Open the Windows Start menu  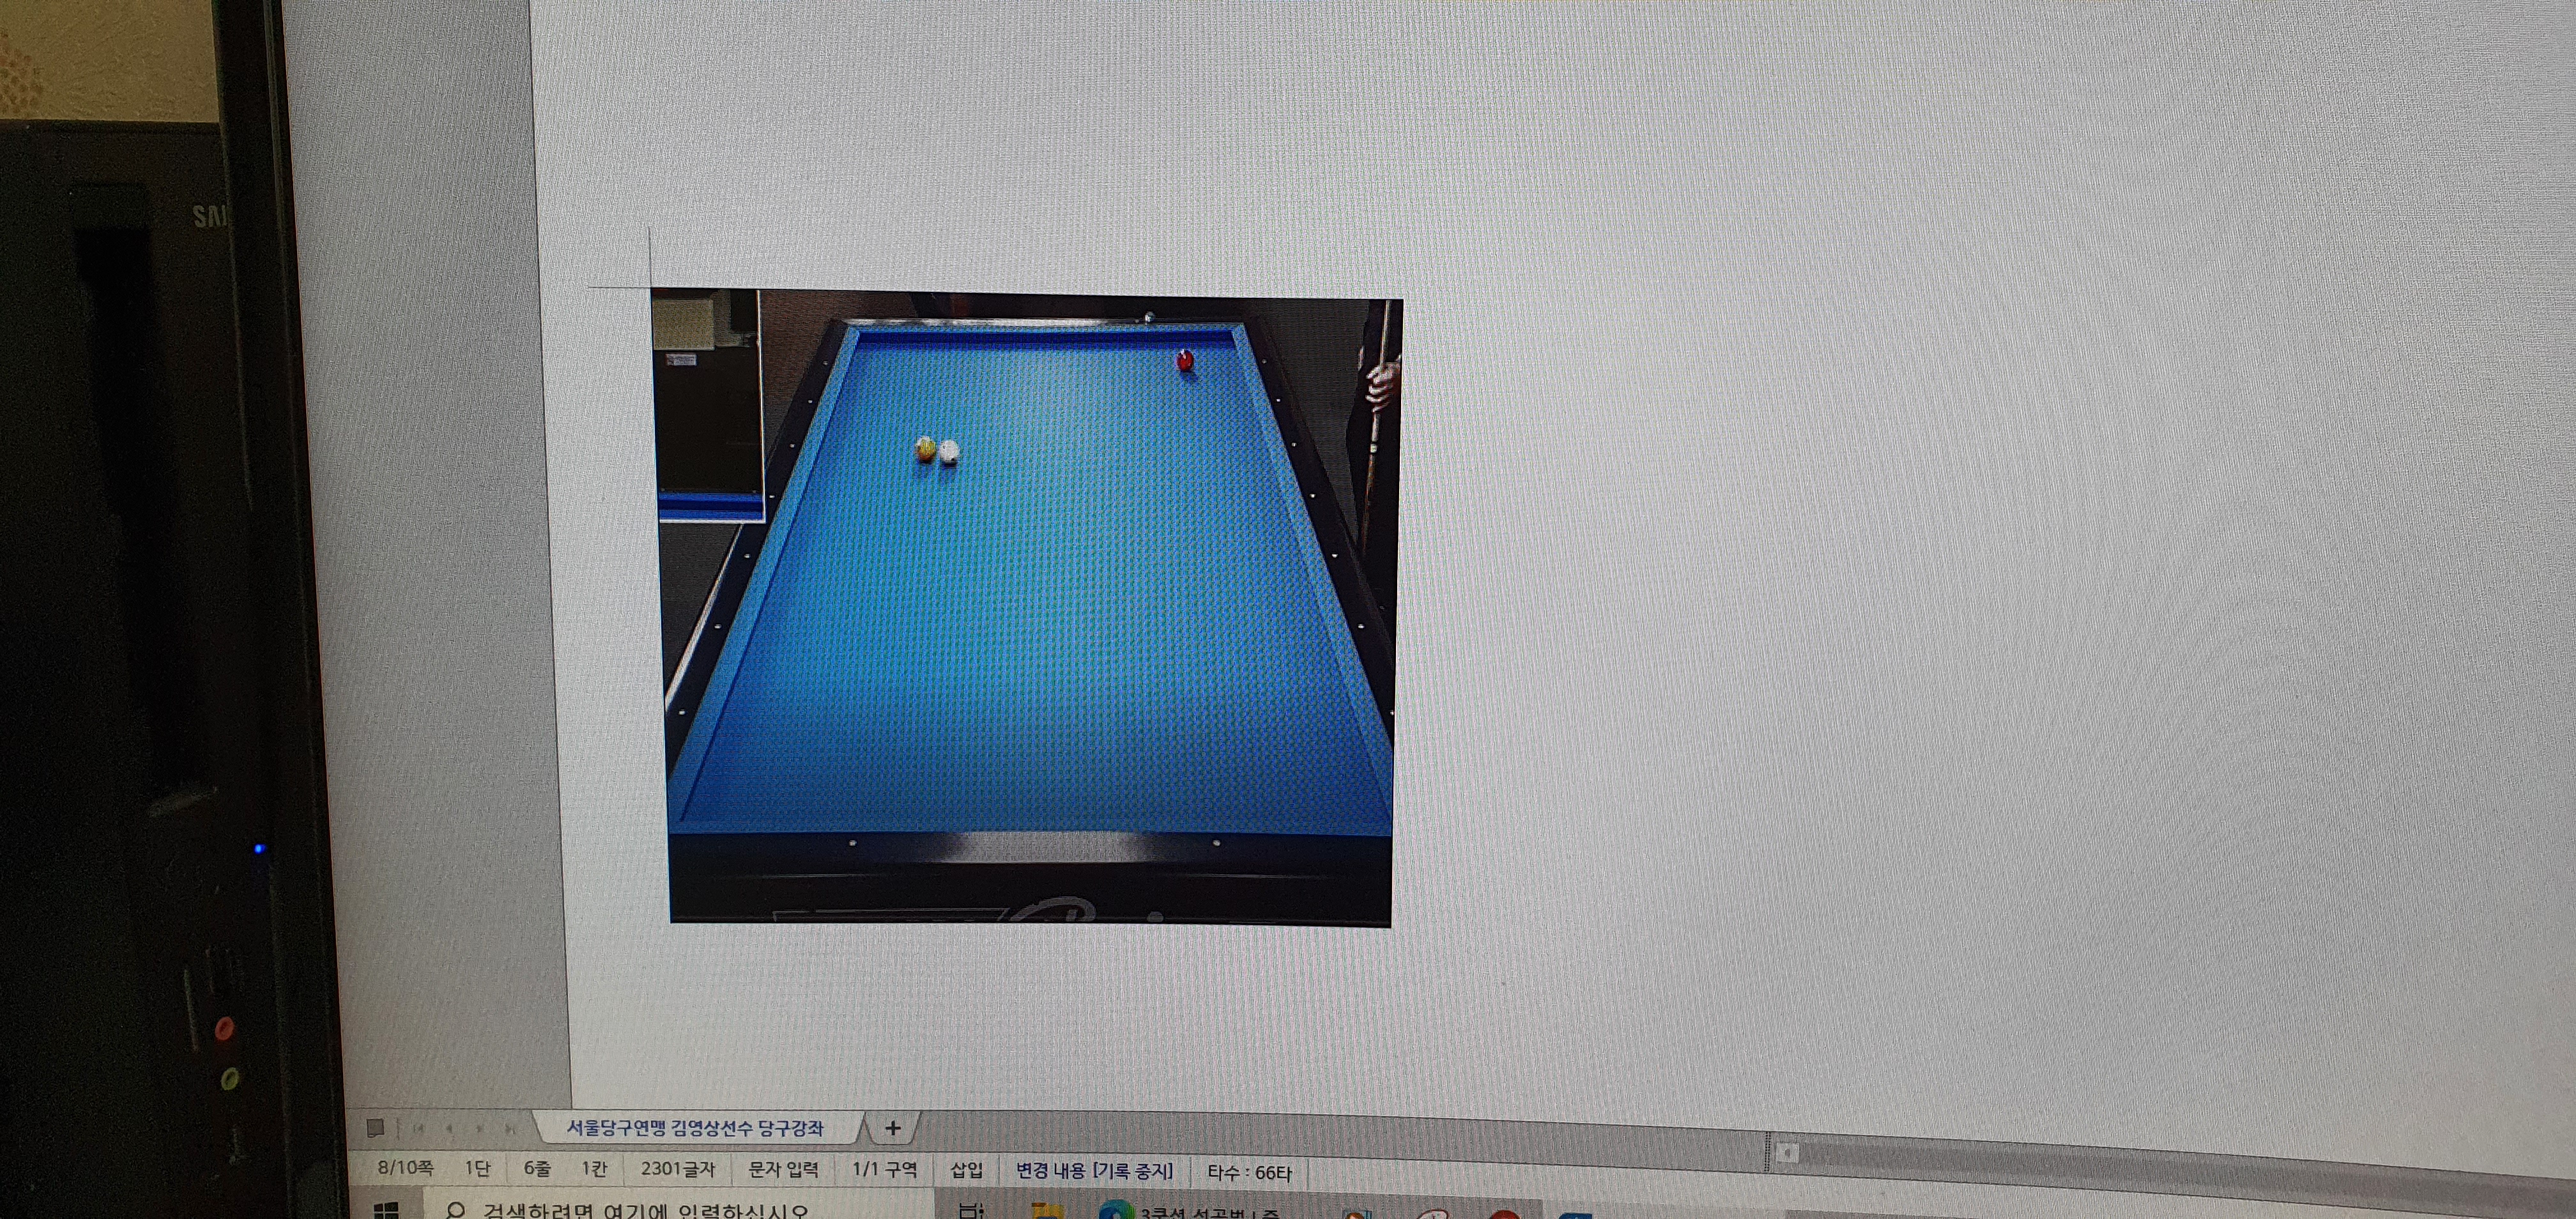(386, 1210)
